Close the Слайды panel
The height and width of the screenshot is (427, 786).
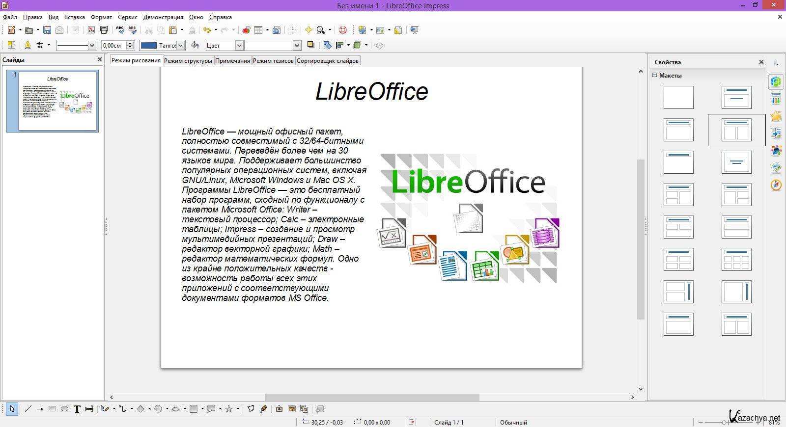(x=100, y=59)
